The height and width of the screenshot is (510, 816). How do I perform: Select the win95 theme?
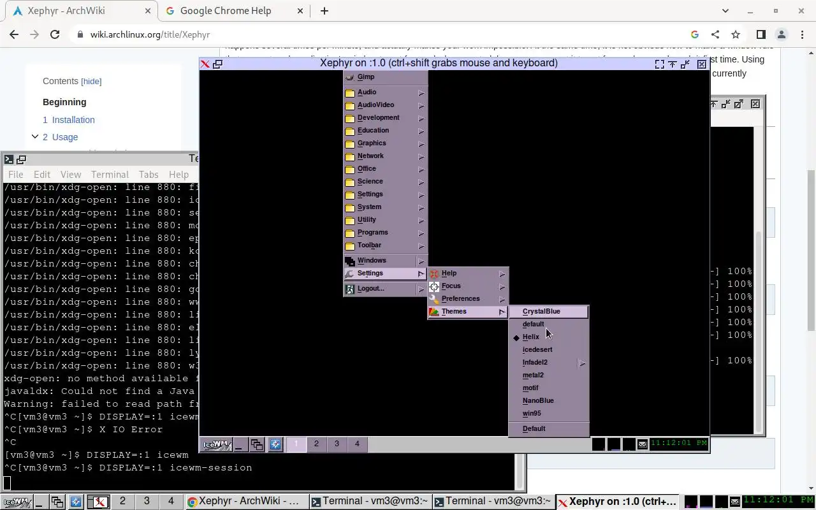pos(549,413)
